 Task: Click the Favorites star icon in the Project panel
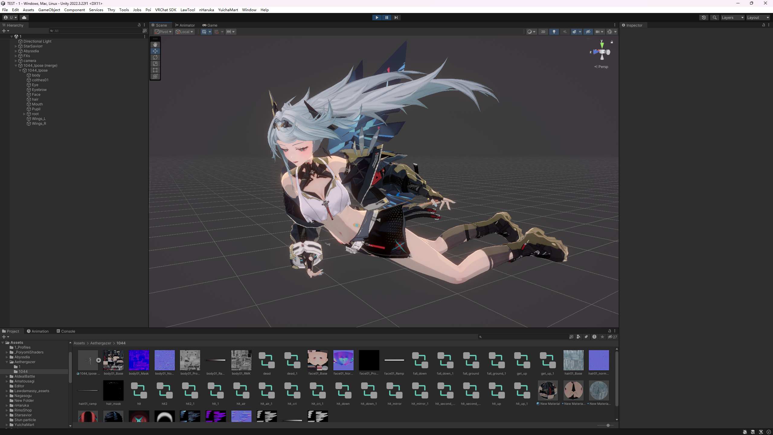click(x=602, y=337)
